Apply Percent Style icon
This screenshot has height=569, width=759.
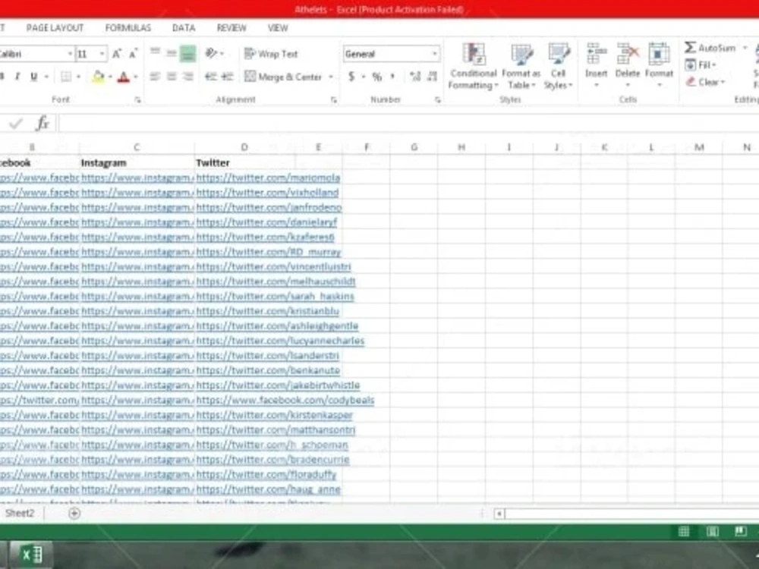click(376, 77)
